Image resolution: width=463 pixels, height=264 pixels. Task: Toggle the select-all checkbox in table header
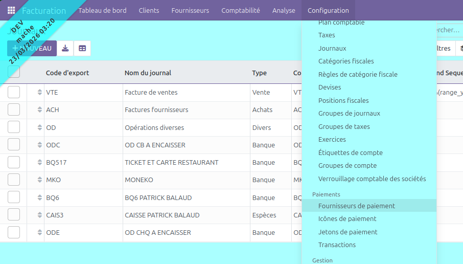[14, 73]
